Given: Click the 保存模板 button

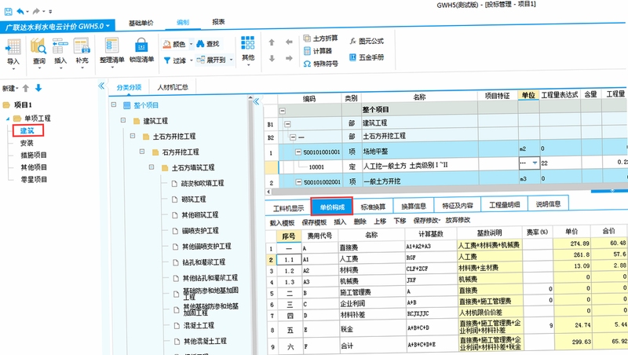Looking at the screenshot, I should pos(314,222).
